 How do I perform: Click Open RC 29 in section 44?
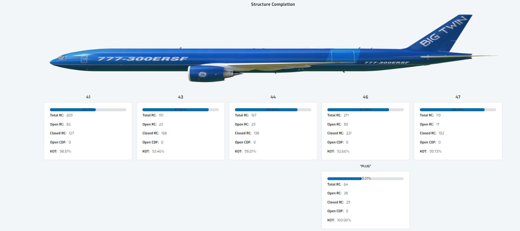pos(245,124)
